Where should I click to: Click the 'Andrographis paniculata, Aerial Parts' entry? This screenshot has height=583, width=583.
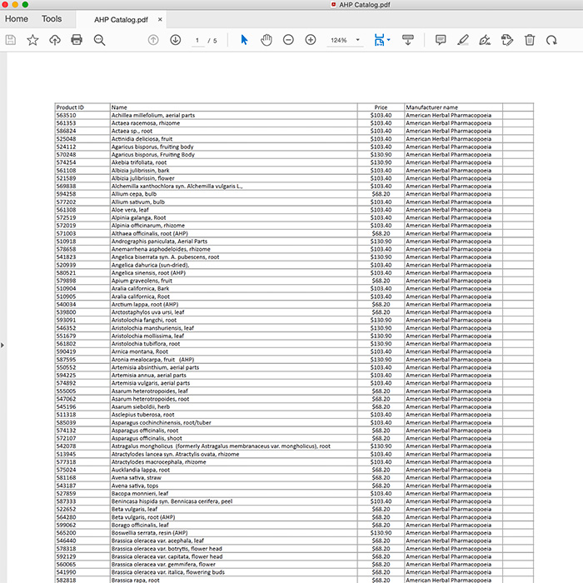point(160,242)
